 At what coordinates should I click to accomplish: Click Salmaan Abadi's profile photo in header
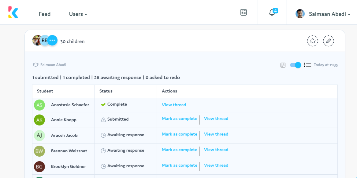coord(300,14)
